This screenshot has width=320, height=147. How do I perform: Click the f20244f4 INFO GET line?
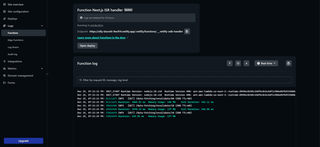(x=135, y=113)
